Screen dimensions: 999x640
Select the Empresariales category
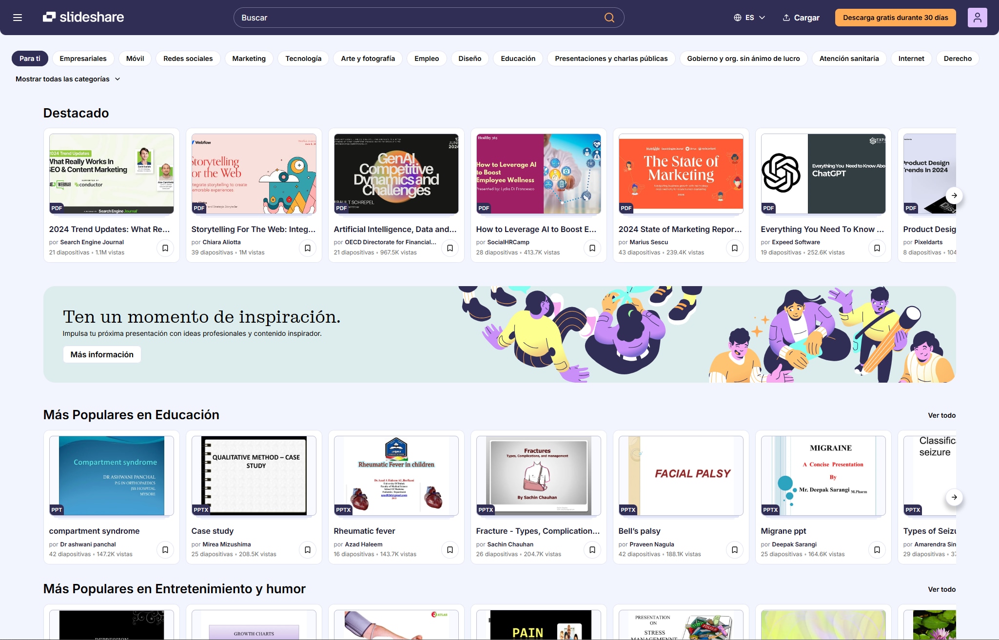(83, 58)
